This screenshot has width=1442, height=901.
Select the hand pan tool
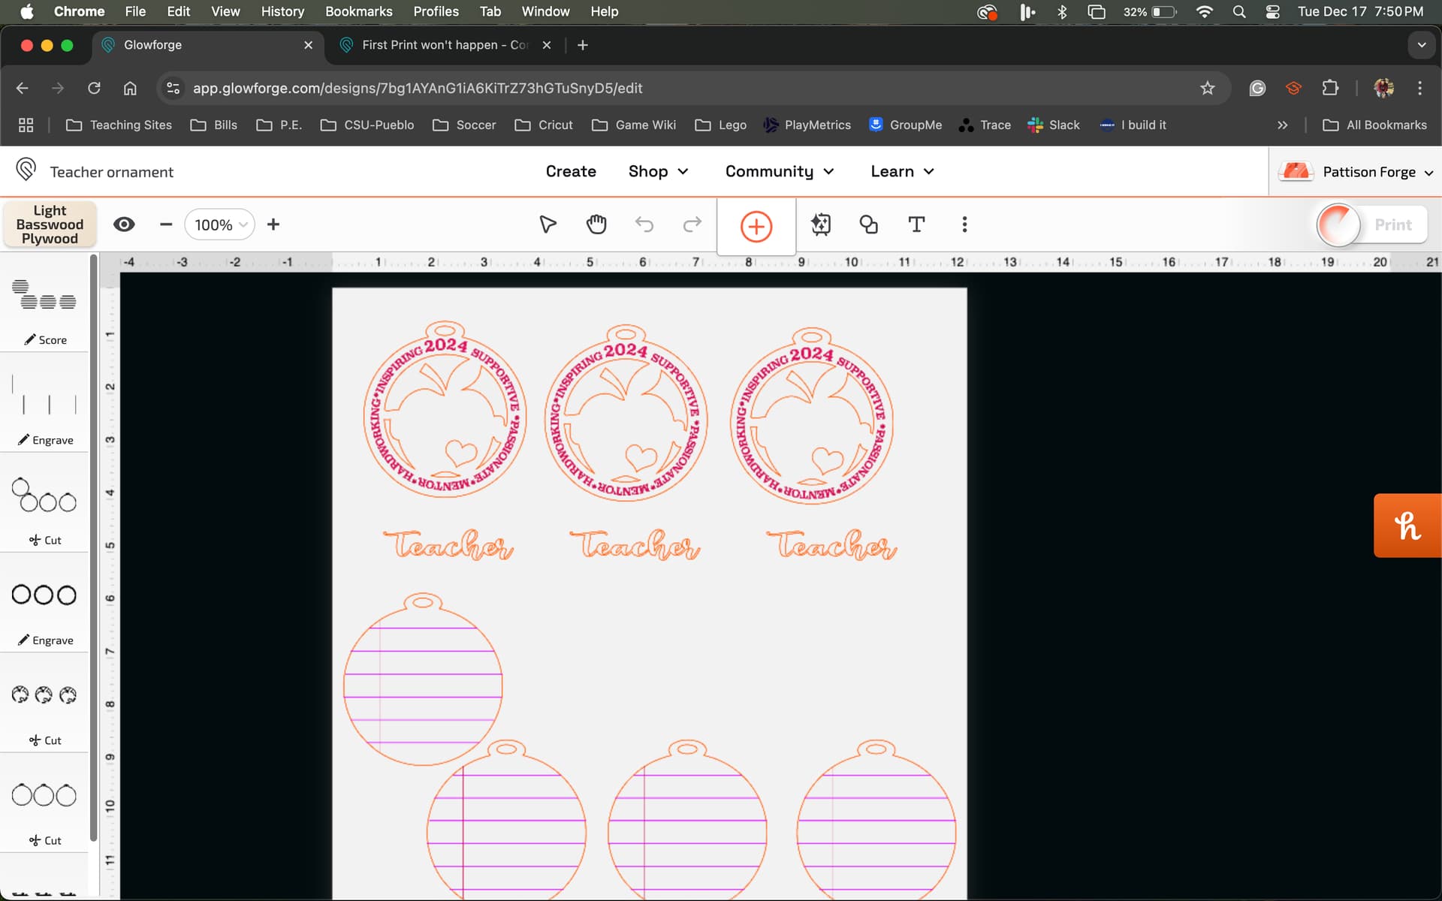[596, 224]
